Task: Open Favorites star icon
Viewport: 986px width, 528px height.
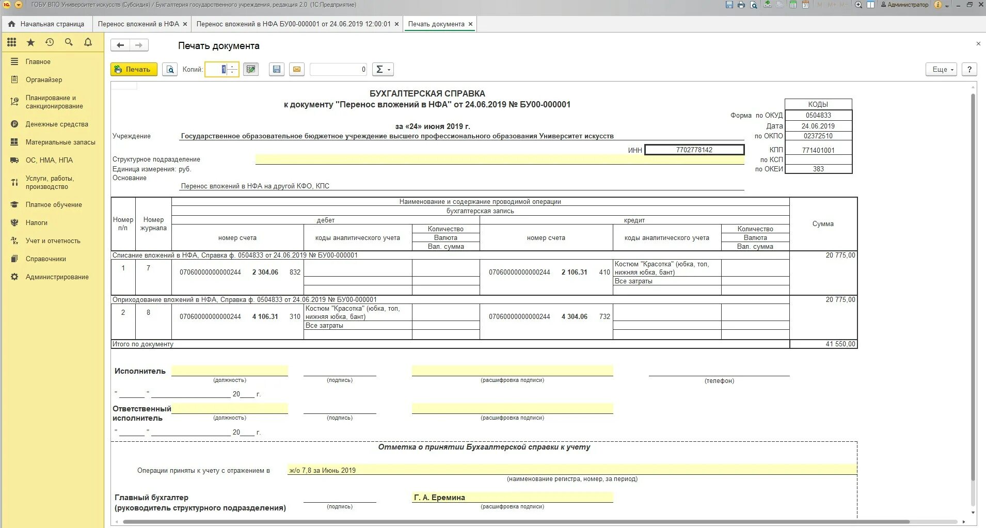Action: 30,42
